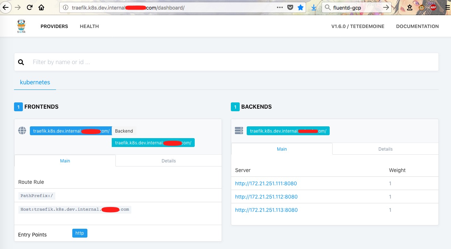Click weight value of 172.21.251.111 server

[x=390, y=183]
